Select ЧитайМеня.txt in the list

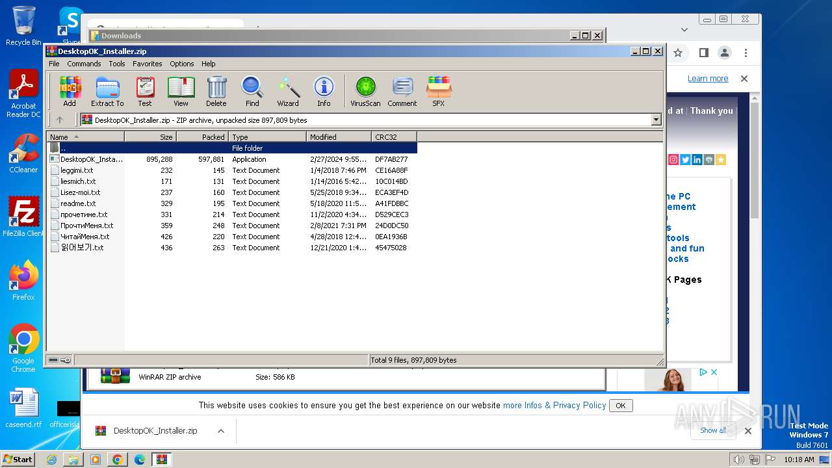pyautogui.click(x=232, y=237)
